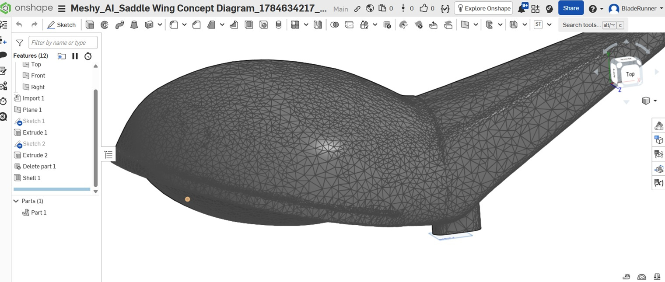Viewport: 665px width, 282px height.
Task: Select the Shell tool icon
Action: click(249, 25)
